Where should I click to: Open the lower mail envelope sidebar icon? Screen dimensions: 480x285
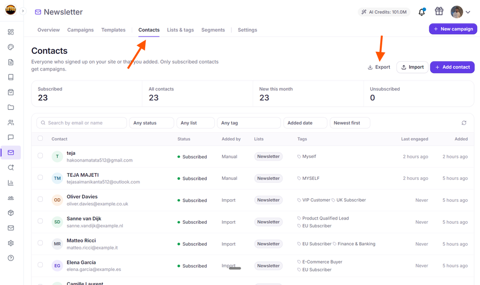[x=11, y=227]
